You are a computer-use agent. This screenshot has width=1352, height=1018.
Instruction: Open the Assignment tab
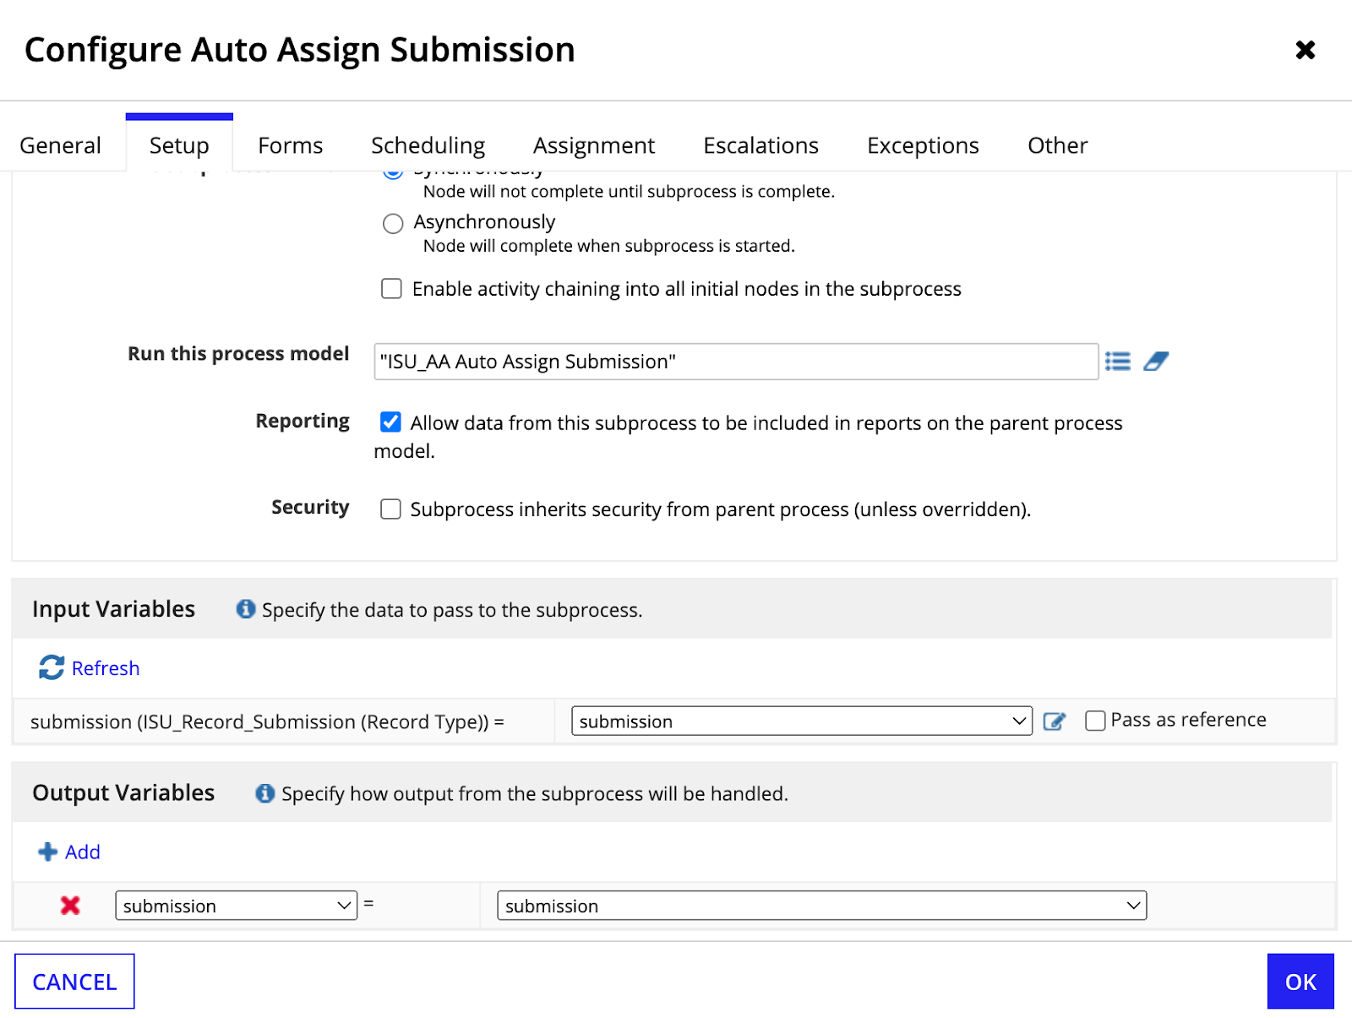coord(593,145)
